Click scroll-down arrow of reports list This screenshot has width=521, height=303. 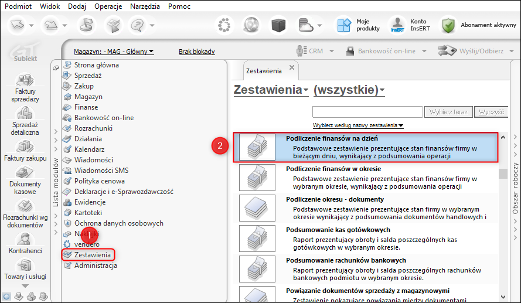(503, 297)
